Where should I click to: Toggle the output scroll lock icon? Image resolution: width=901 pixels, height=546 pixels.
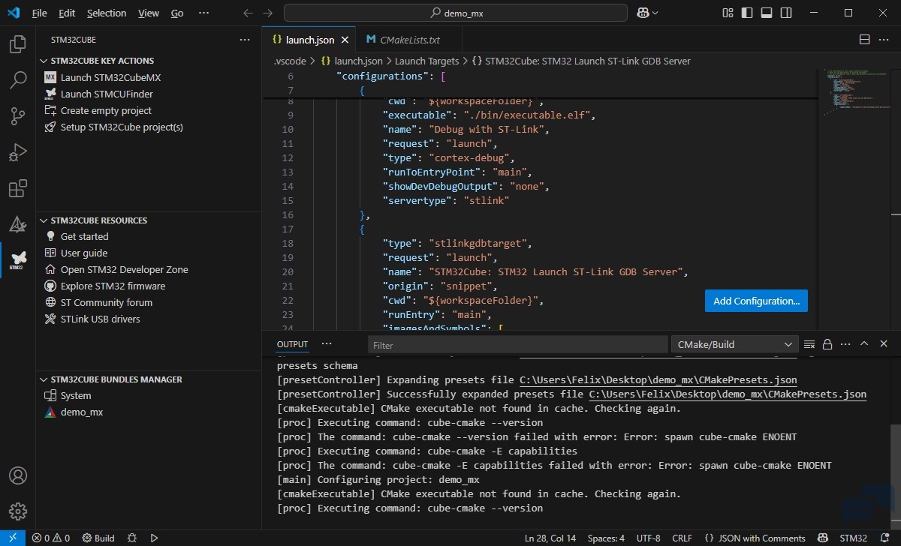click(827, 344)
